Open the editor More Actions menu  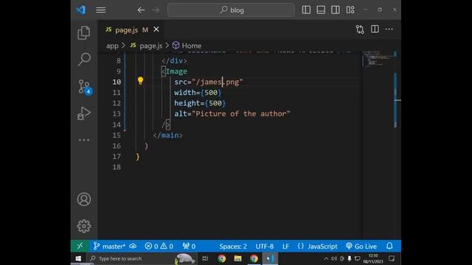pyautogui.click(x=389, y=29)
